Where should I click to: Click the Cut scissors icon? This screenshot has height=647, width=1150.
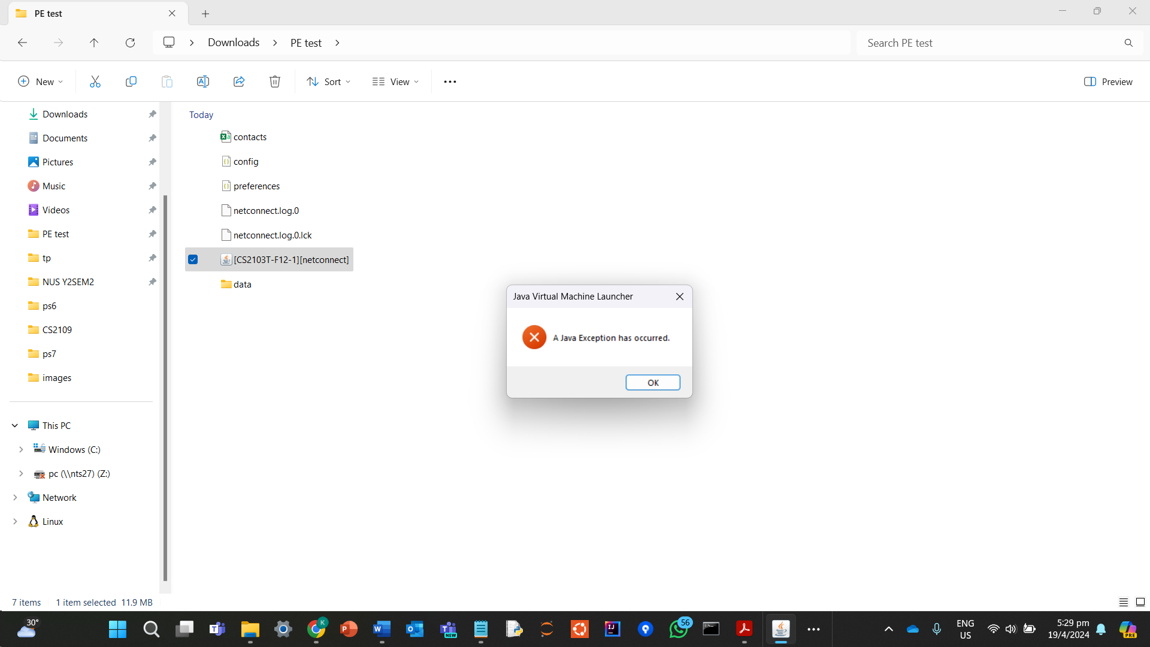pyautogui.click(x=95, y=81)
